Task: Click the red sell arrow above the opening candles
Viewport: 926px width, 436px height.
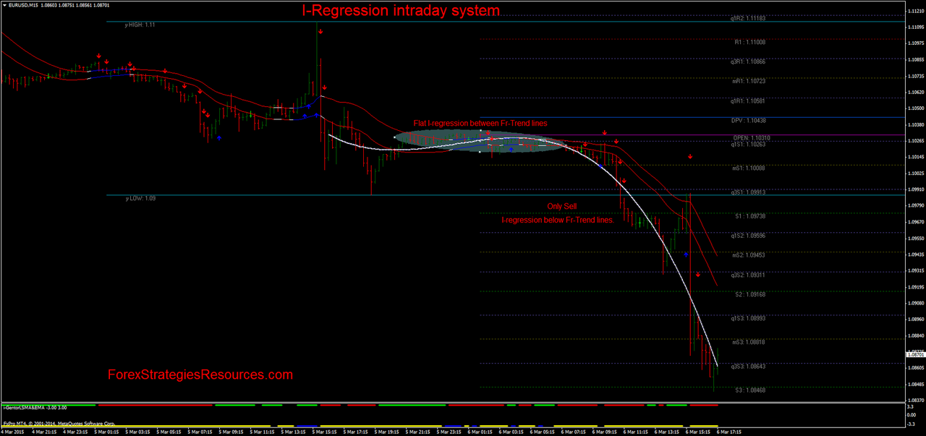Action: click(99, 55)
